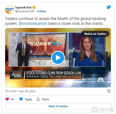Click the CNBC peacock logo in video
Screen dimensions: 116x114
click(101, 80)
